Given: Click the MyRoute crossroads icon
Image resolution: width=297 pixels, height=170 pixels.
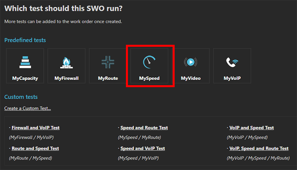Looking at the screenshot, I should tap(108, 62).
